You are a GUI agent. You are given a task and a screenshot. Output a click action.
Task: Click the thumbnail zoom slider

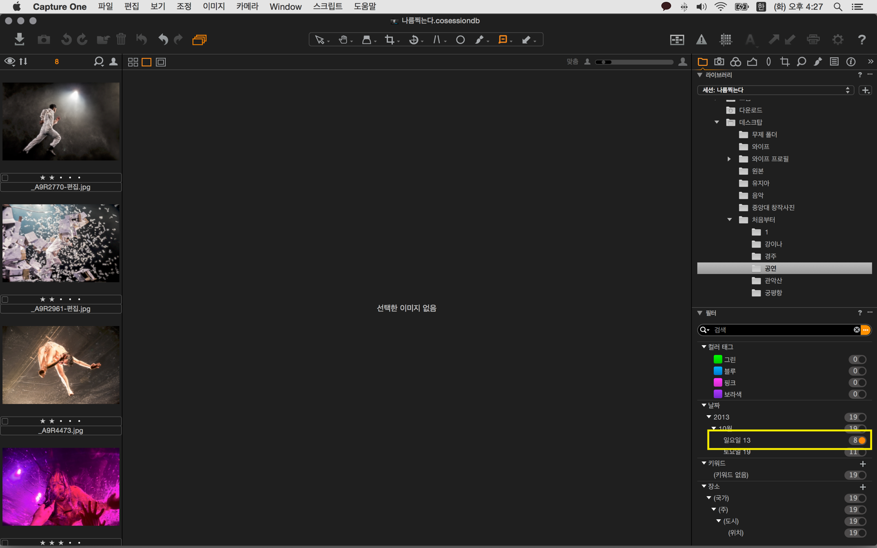coord(635,62)
